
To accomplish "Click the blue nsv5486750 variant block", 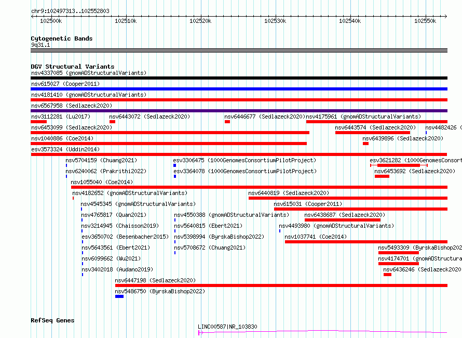I will coord(119,296).
